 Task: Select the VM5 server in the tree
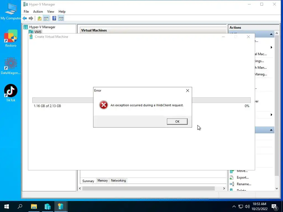pos(38,32)
